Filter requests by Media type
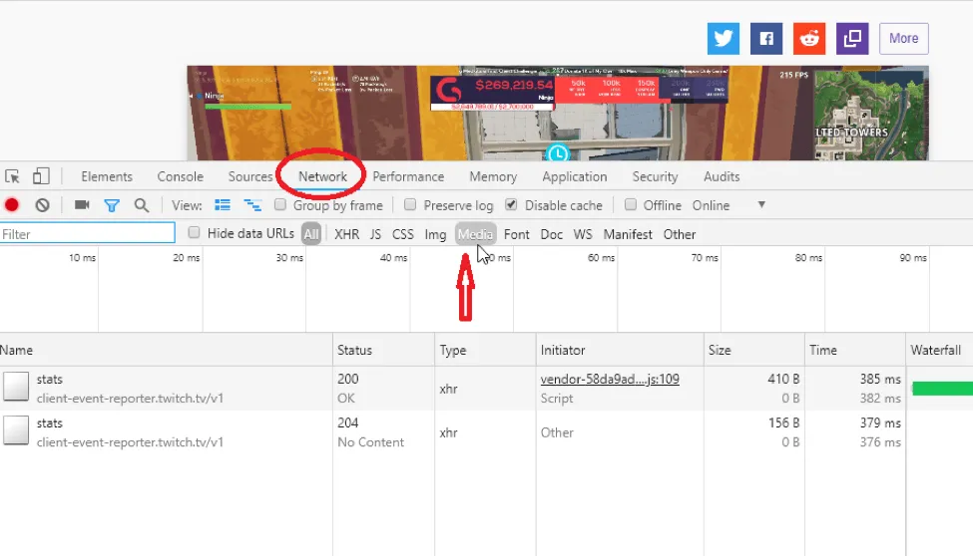The image size is (973, 556). (x=475, y=234)
